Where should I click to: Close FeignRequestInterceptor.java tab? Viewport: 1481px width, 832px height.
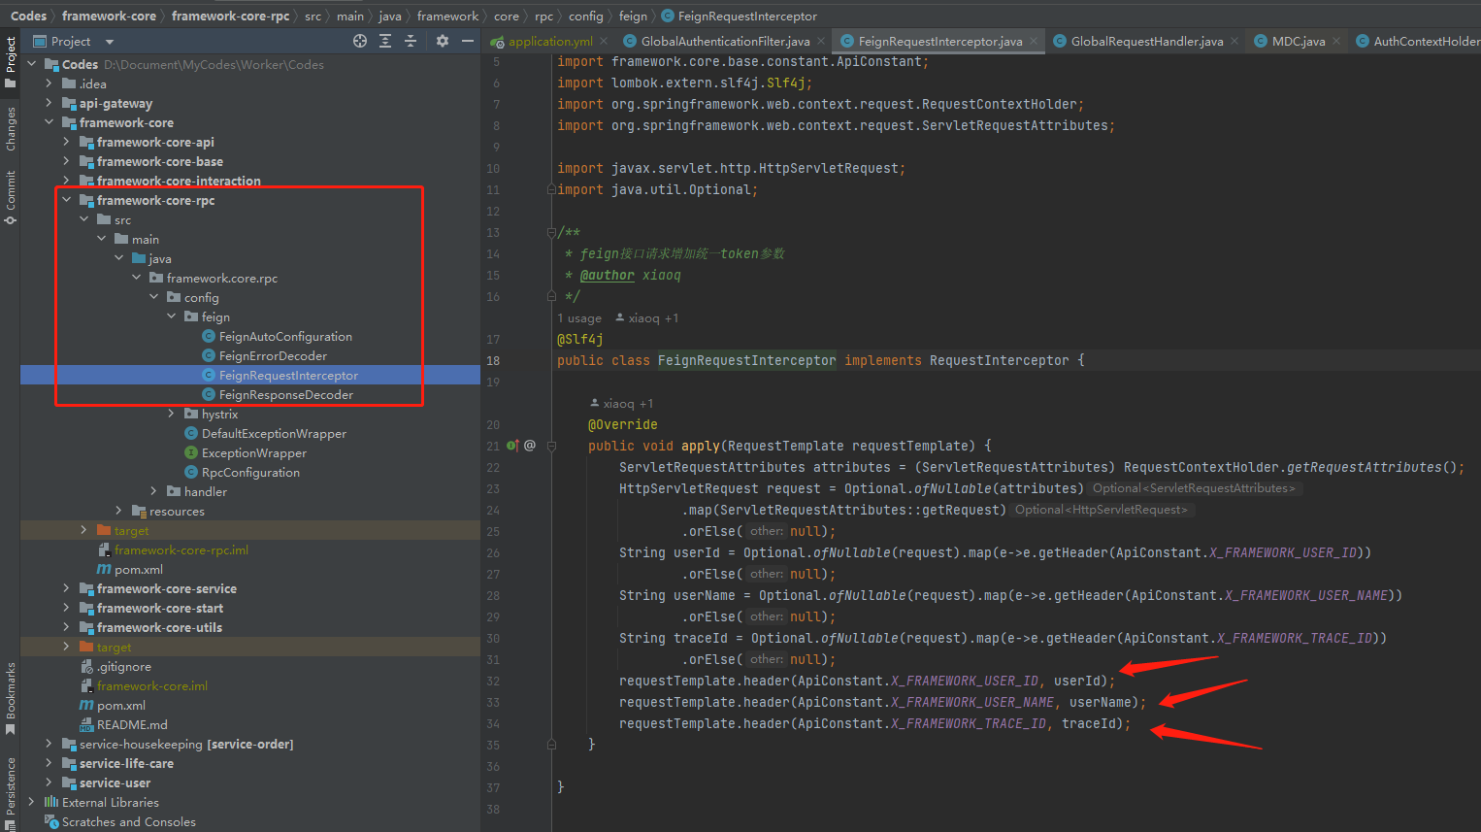tap(1034, 42)
